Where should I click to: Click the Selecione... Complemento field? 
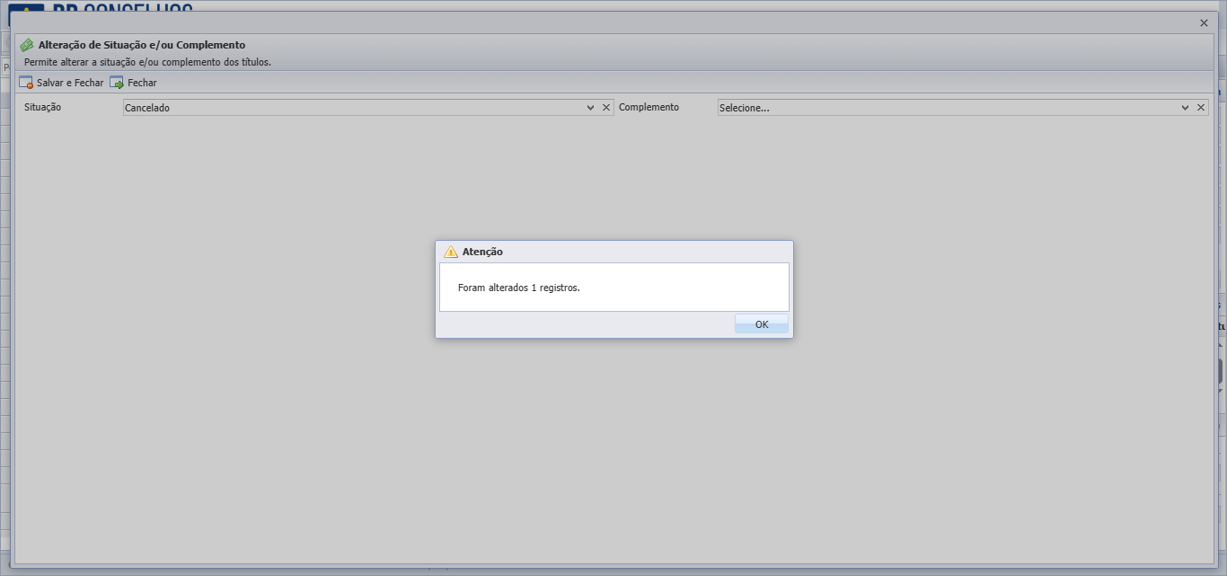pyautogui.click(x=949, y=108)
